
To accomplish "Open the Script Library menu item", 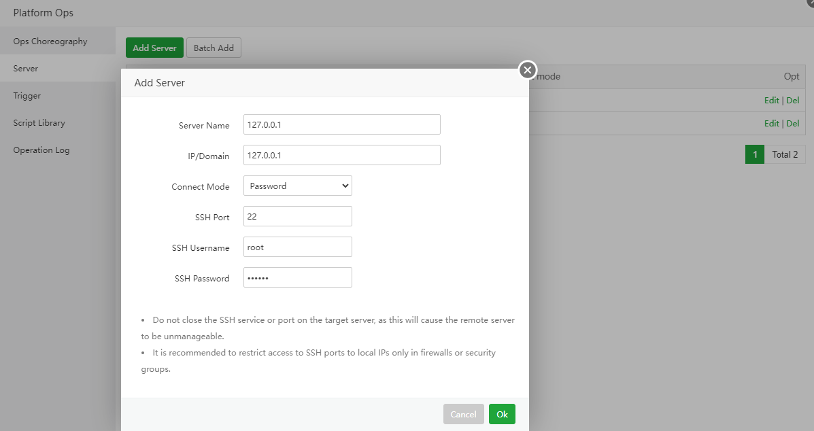I will click(39, 123).
